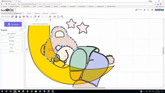Click the magnifier zoom icon

click(x=62, y=17)
